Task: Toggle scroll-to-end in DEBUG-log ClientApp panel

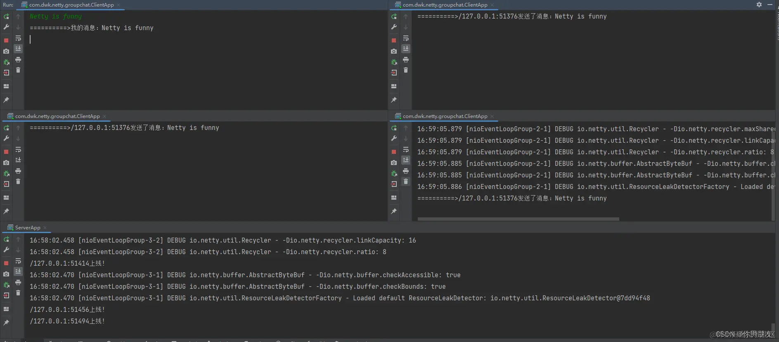Action: point(406,160)
